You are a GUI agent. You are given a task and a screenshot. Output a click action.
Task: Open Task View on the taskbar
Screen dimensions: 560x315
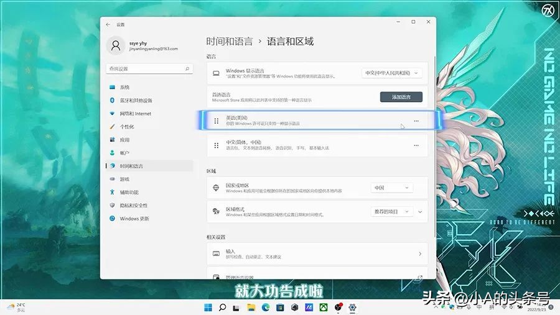[236, 308]
